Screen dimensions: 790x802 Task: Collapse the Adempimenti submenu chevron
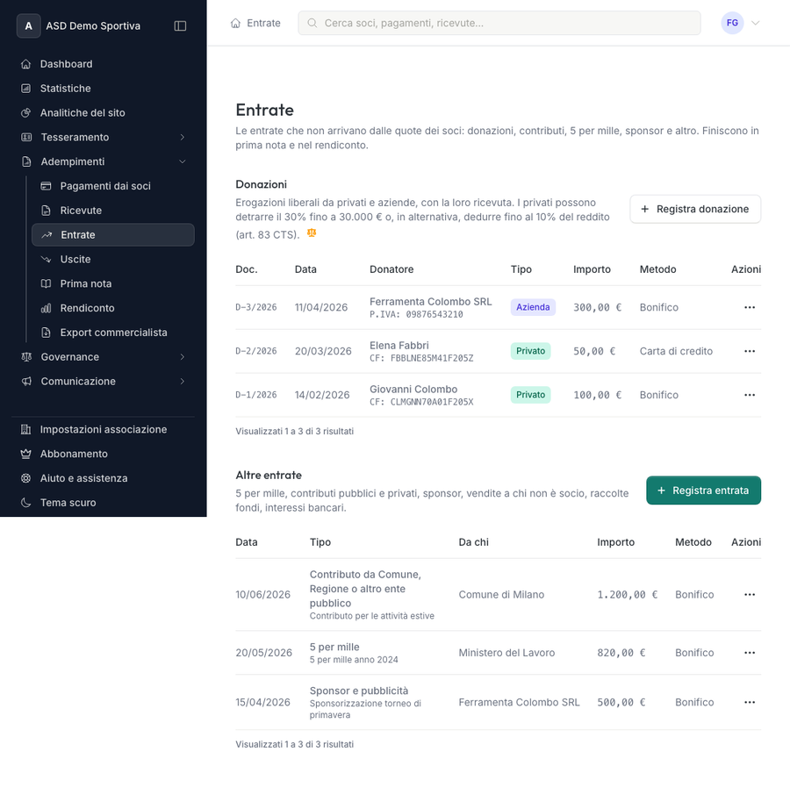pyautogui.click(x=183, y=161)
